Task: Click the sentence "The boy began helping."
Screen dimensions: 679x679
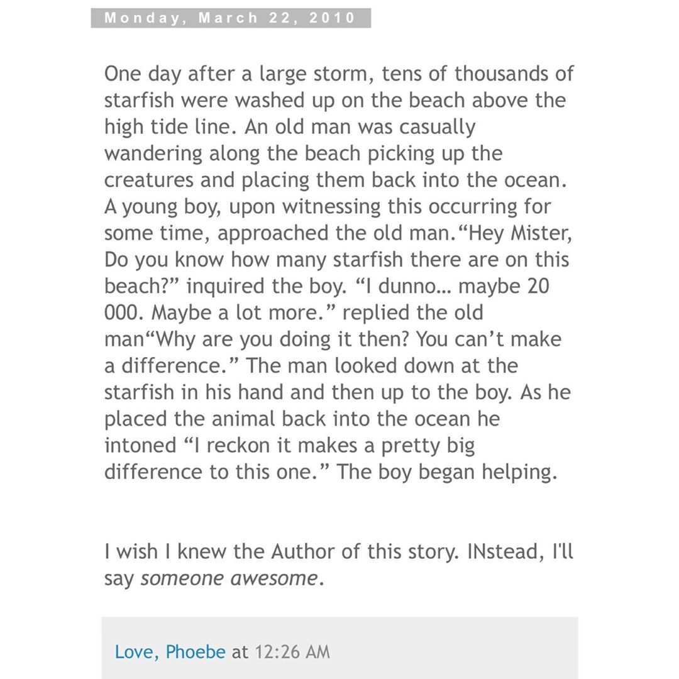Action: [447, 472]
